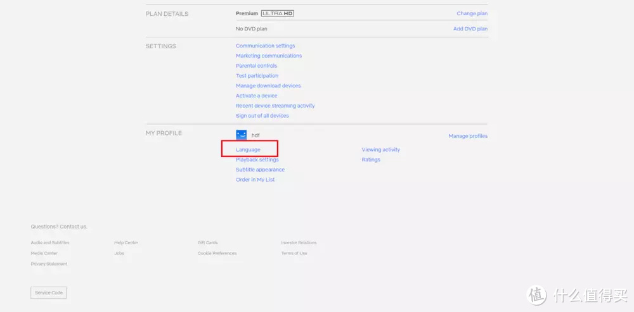Open Cookie Preferences footer link
Image resolution: width=634 pixels, height=312 pixels.
tap(217, 253)
